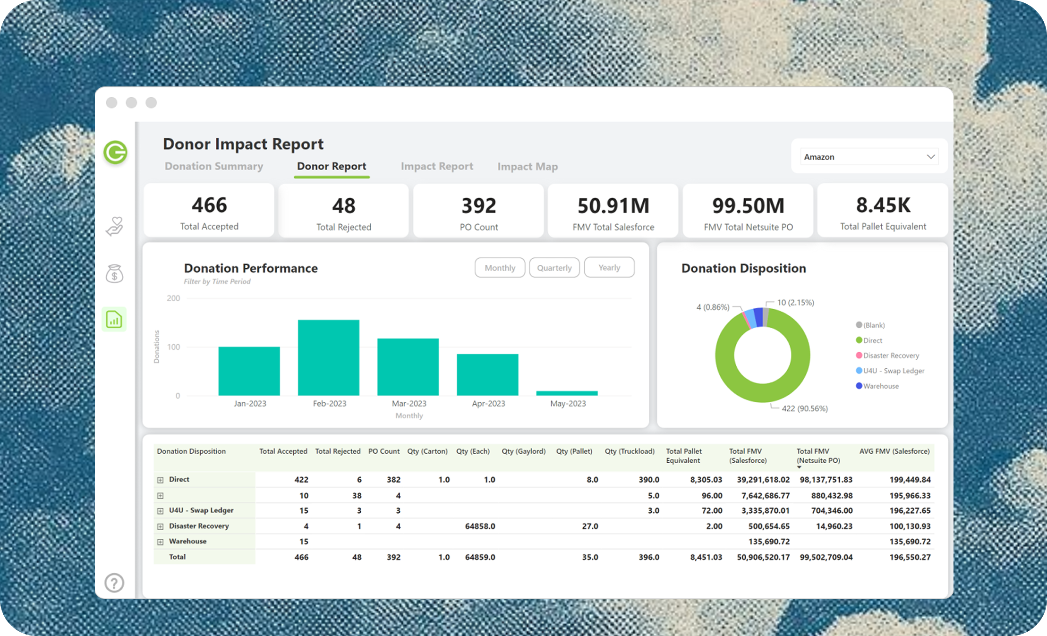The image size is (1047, 636).
Task: Expand the Direct row in the table
Action: click(161, 480)
